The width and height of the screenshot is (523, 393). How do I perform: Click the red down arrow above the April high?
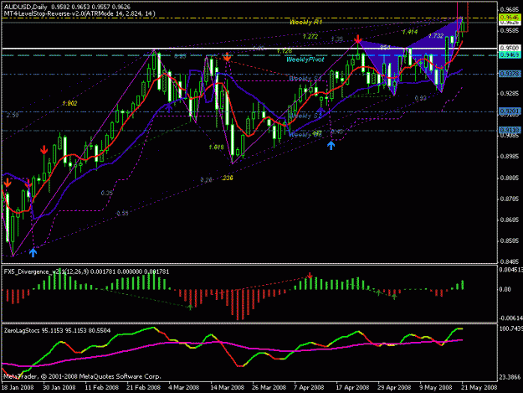358,39
